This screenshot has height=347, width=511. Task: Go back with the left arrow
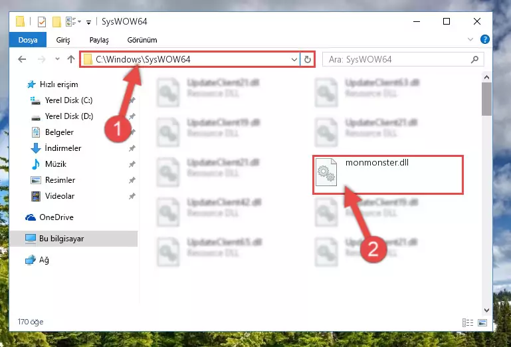pyautogui.click(x=22, y=59)
